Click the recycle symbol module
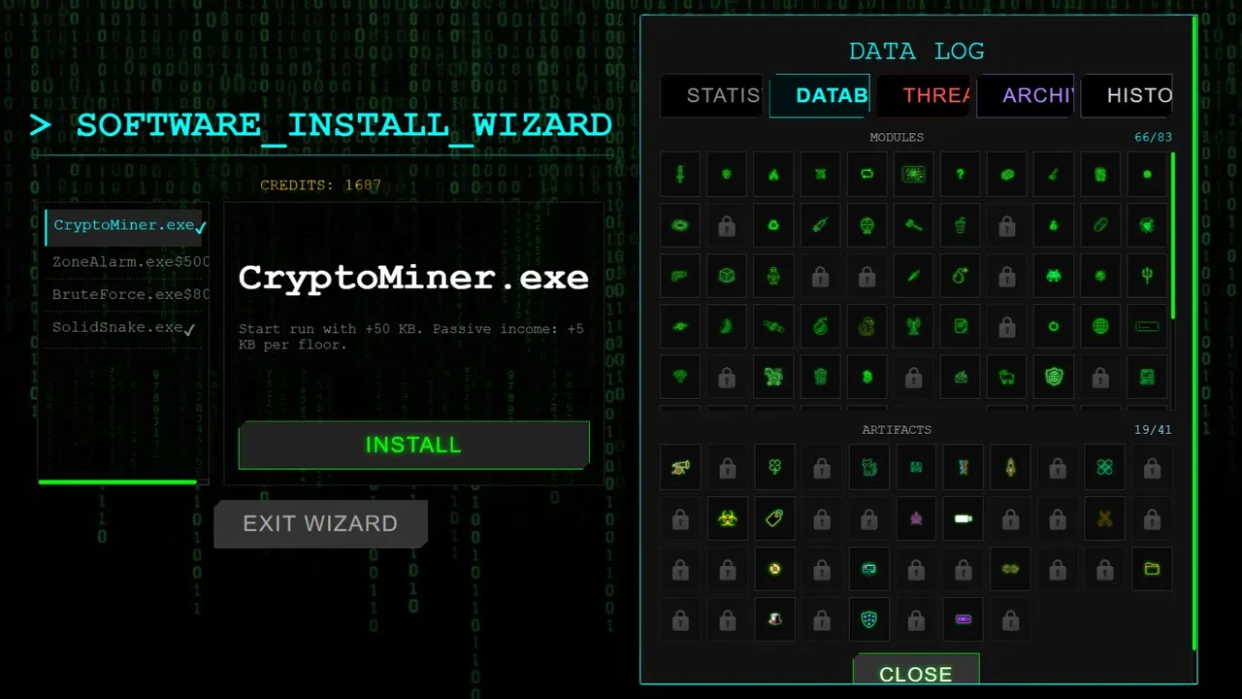Screen dimensions: 1242x699 [773, 225]
